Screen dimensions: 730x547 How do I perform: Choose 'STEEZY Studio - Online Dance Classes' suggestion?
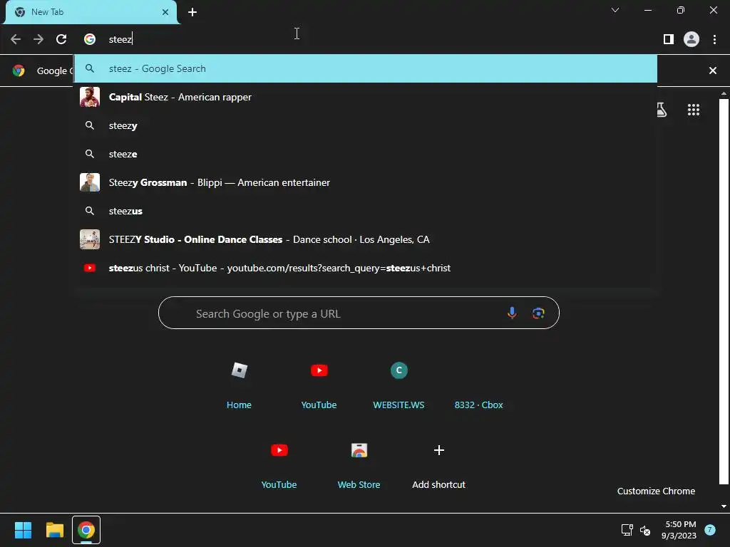click(x=366, y=239)
